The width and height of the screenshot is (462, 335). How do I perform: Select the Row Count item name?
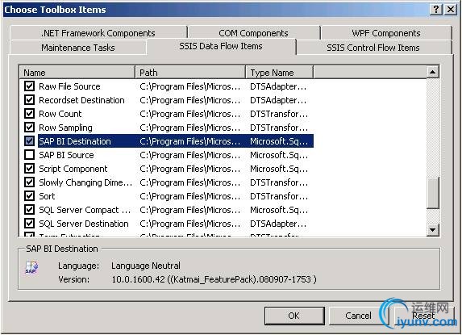click(60, 114)
